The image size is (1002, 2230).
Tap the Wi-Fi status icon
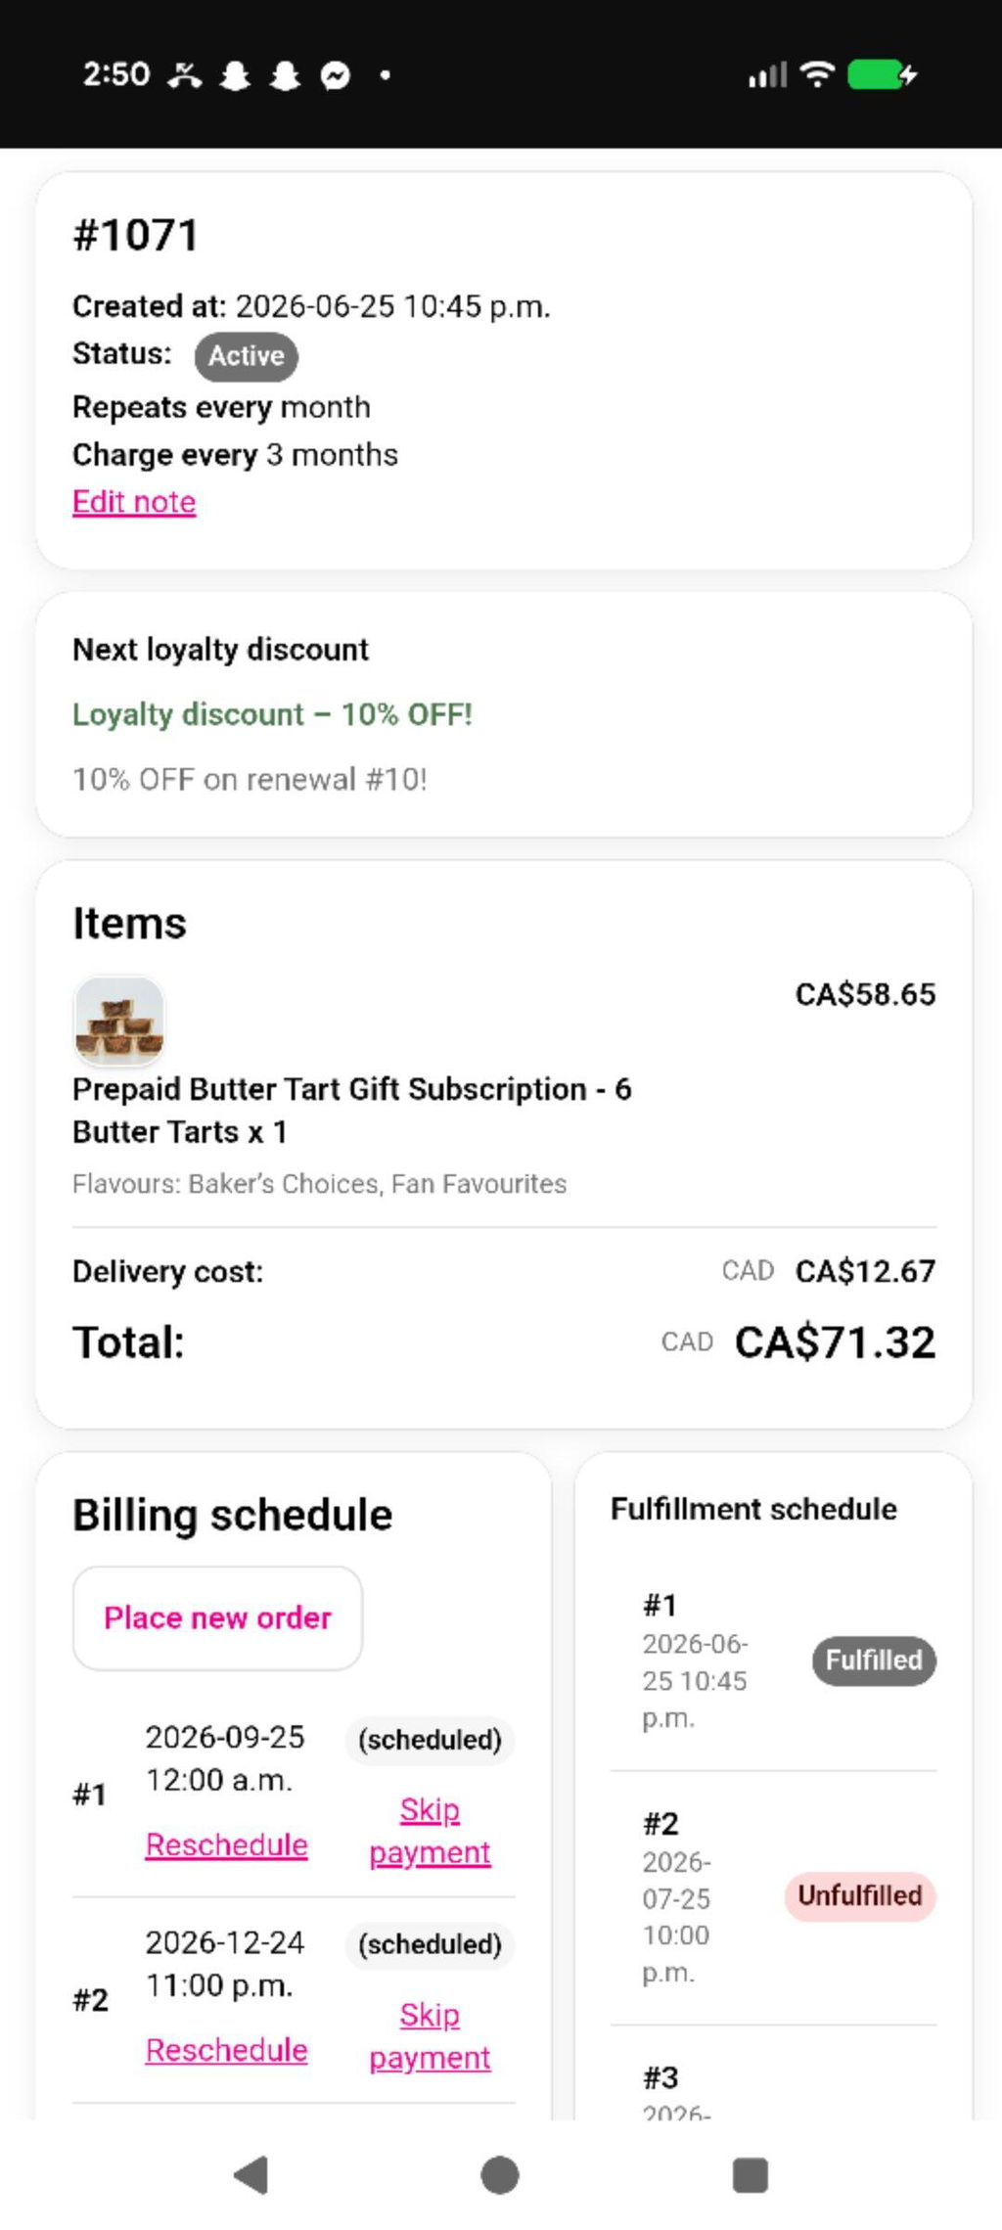click(817, 74)
